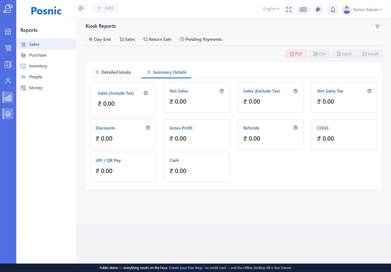Show help for Net Sales card
This screenshot has width=391, height=272.
pyautogui.click(x=222, y=91)
